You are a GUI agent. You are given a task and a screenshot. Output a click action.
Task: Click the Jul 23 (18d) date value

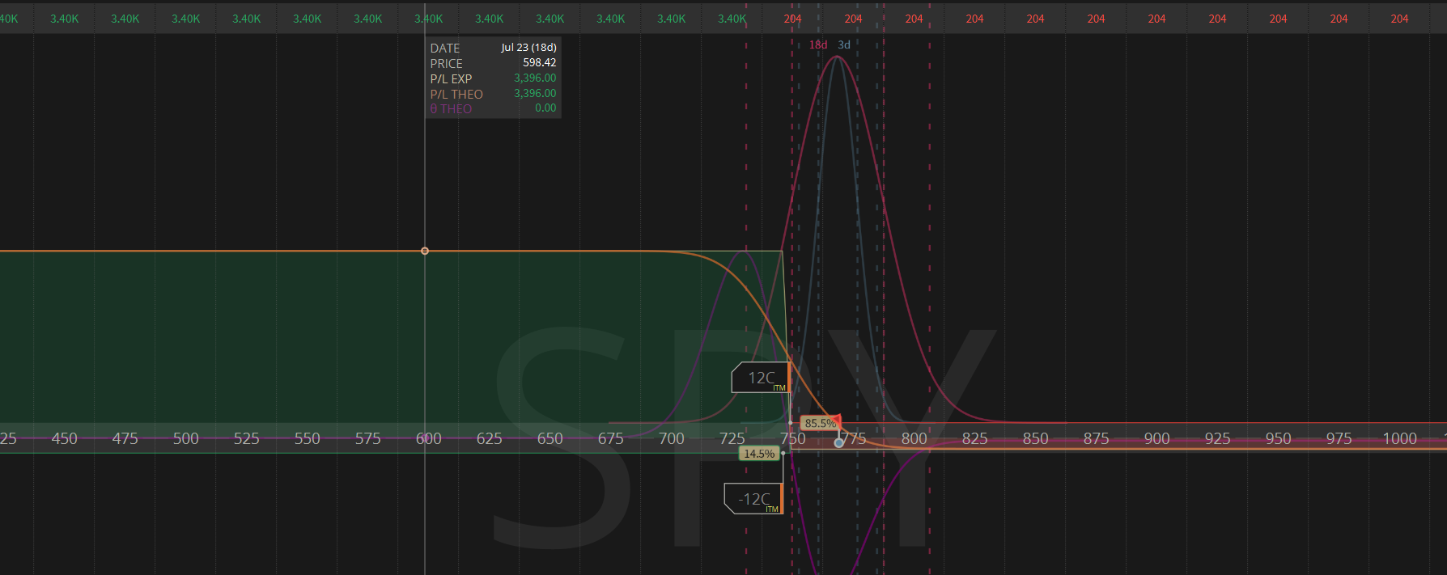pos(528,48)
